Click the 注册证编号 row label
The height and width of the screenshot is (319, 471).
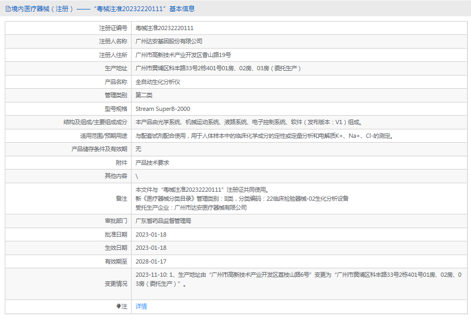pos(113,28)
